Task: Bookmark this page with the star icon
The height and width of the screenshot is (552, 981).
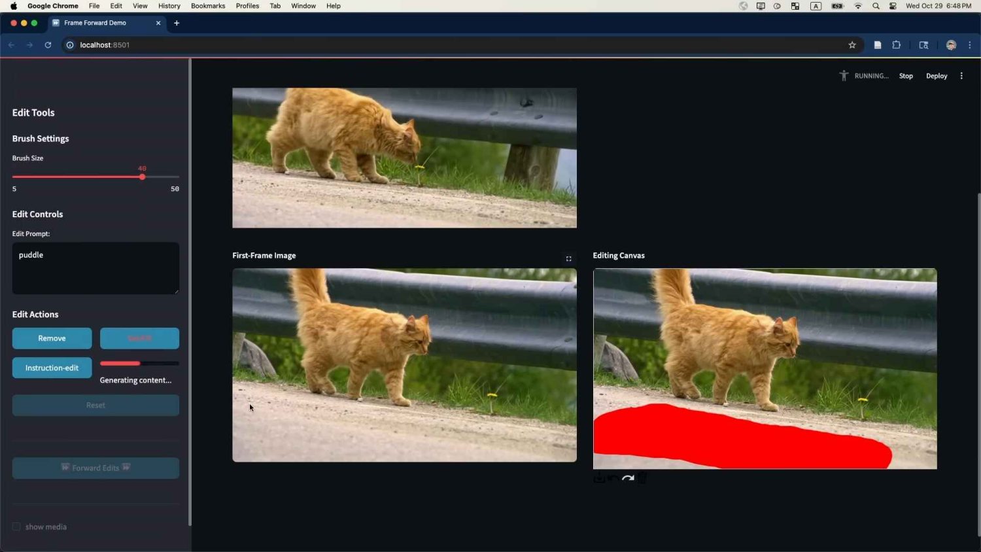Action: [x=852, y=45]
